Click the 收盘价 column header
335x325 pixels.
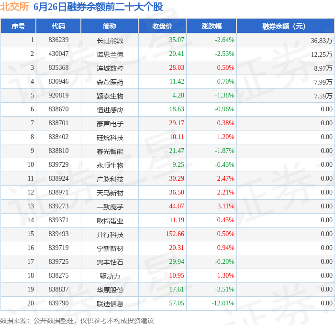[x=162, y=26]
